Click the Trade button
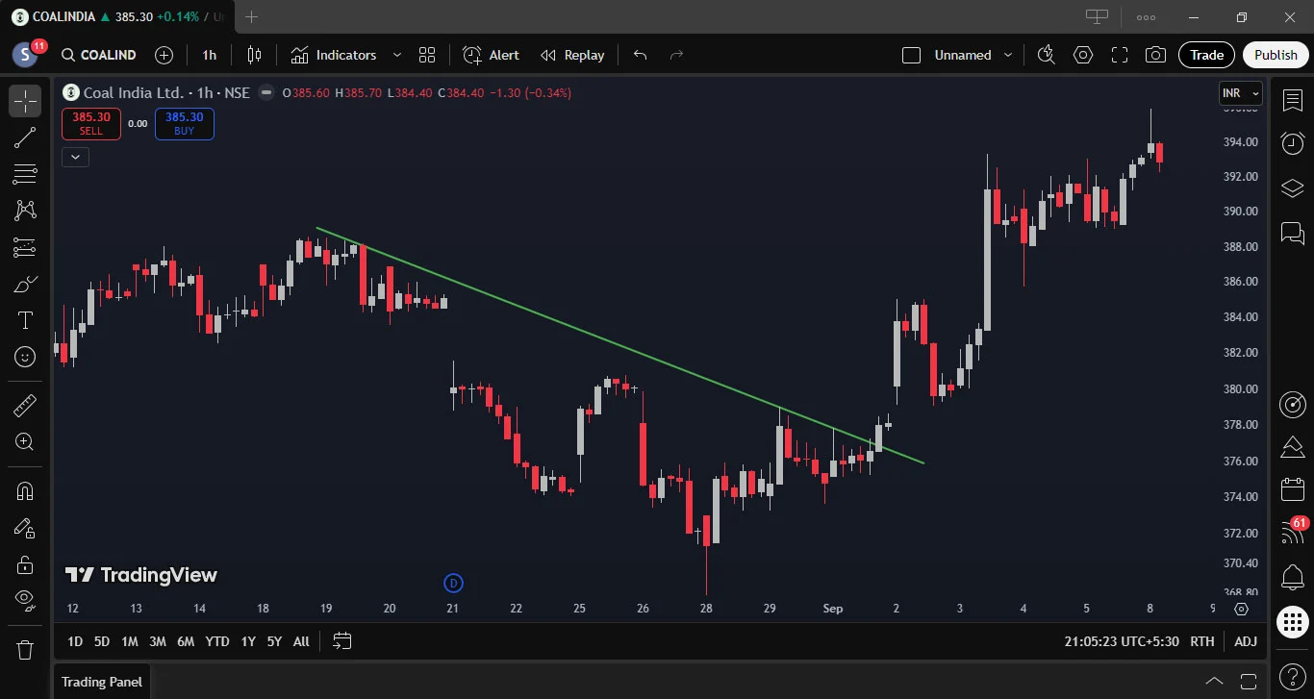Image resolution: width=1314 pixels, height=699 pixels. 1207,55
